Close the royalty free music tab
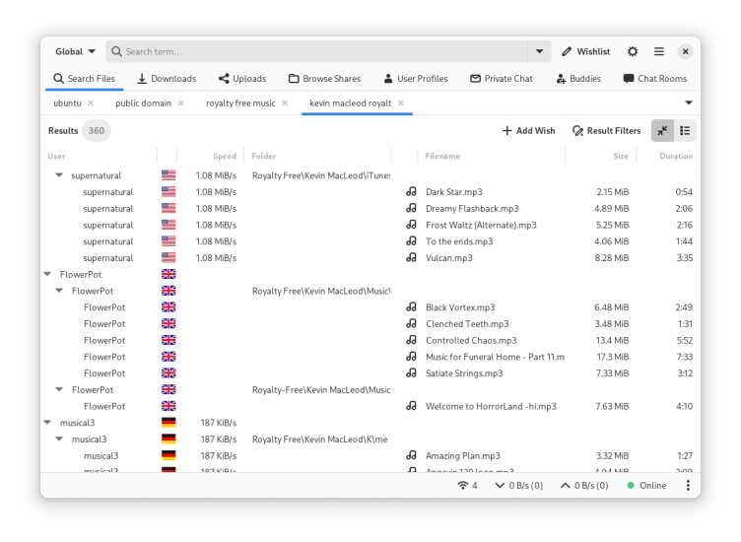This screenshot has width=741, height=542. coord(285,102)
